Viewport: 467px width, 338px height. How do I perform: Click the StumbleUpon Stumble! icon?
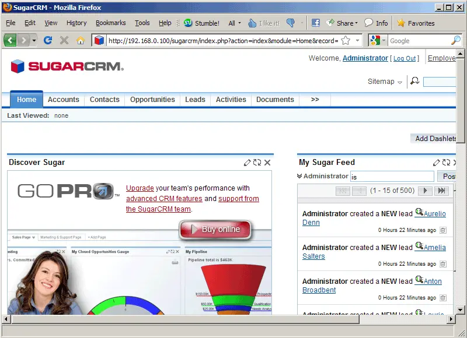point(188,23)
